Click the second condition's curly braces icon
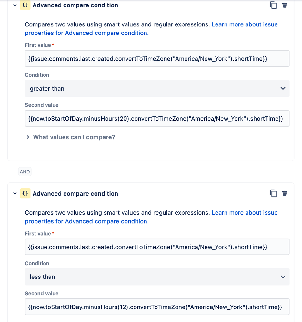 coord(25,193)
